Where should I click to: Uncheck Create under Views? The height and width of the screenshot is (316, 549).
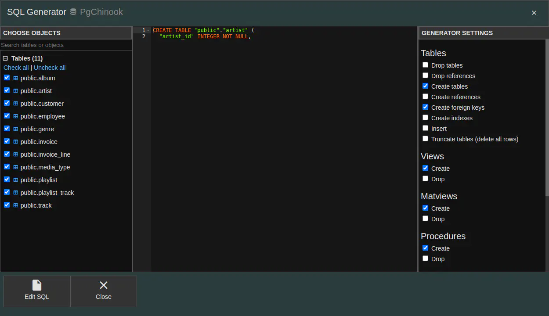[x=425, y=168]
